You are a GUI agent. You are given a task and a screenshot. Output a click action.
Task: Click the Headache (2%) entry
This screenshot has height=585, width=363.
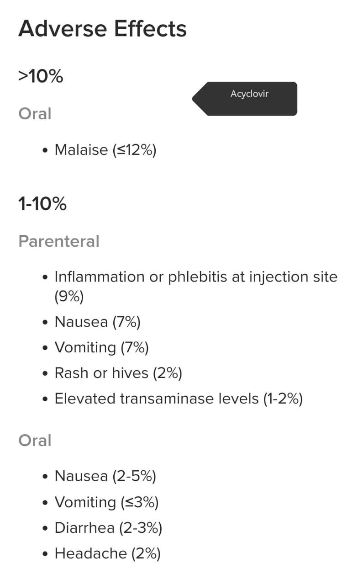pyautogui.click(x=107, y=553)
